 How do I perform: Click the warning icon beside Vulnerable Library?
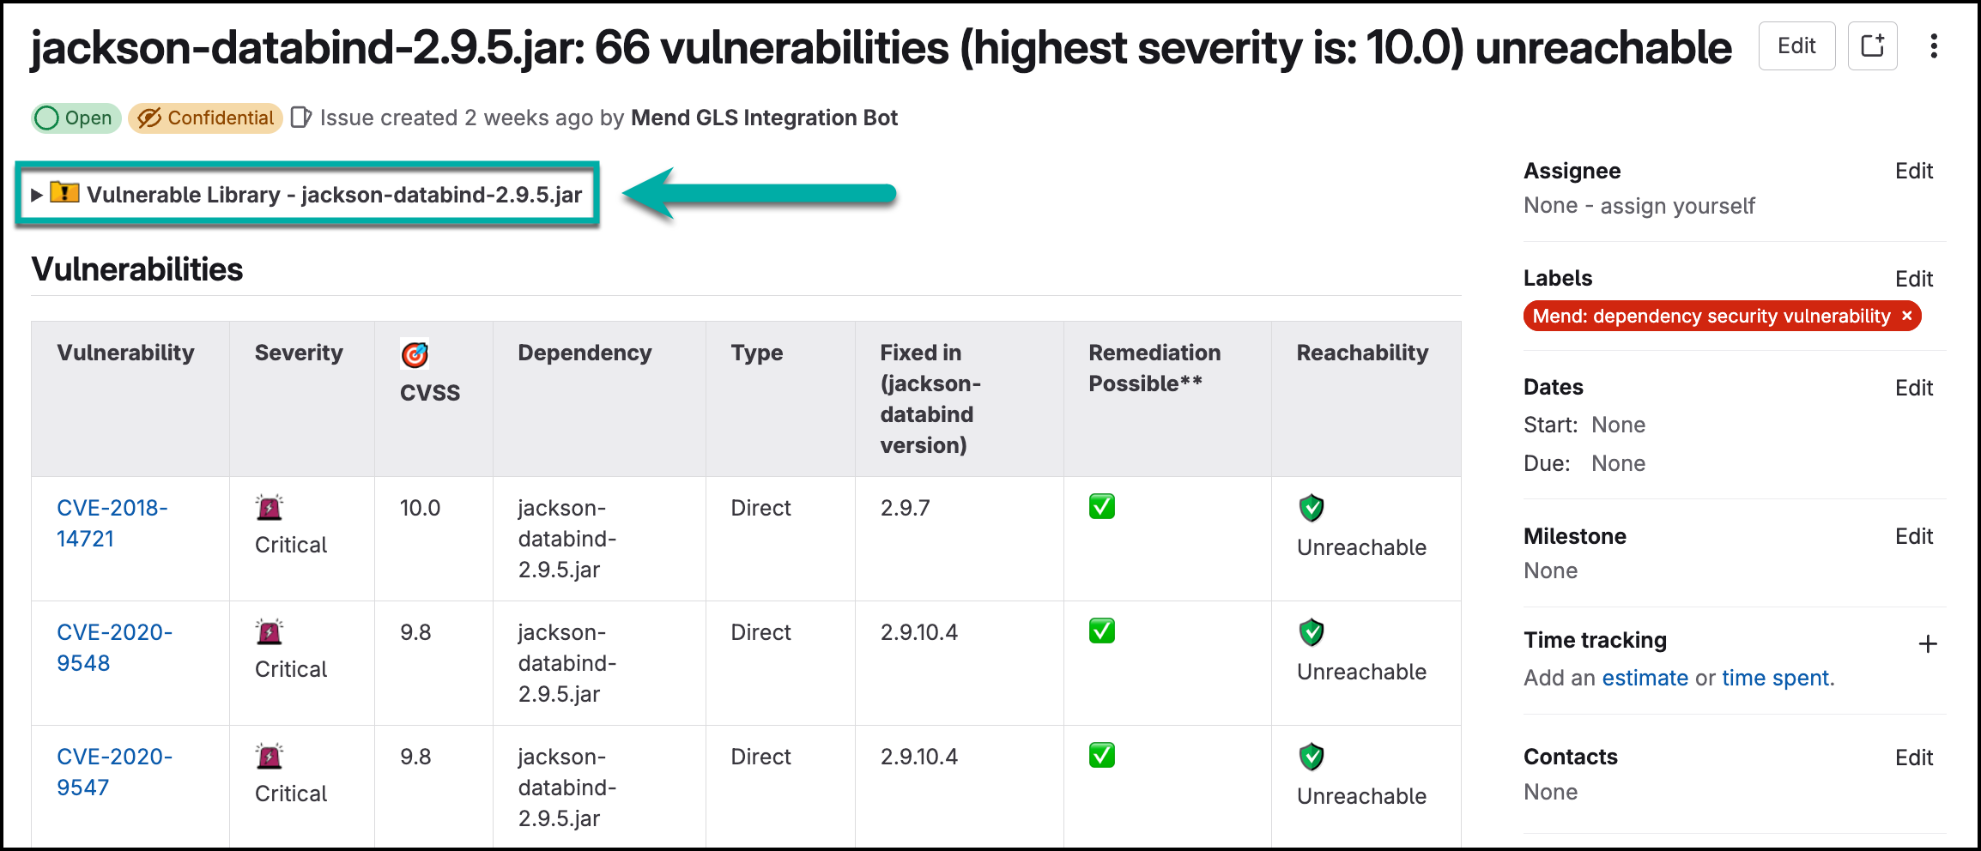pyautogui.click(x=64, y=193)
